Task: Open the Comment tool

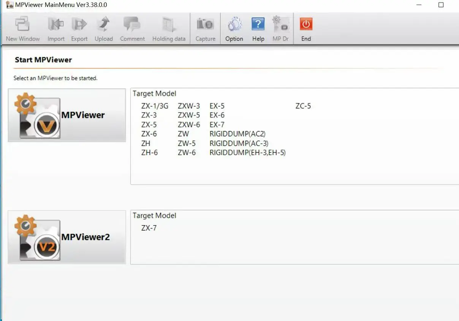Action: click(x=132, y=29)
